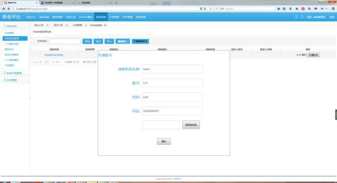Expand the 栏目管理 sidebar section
337x183 pixels.
pos(12,80)
